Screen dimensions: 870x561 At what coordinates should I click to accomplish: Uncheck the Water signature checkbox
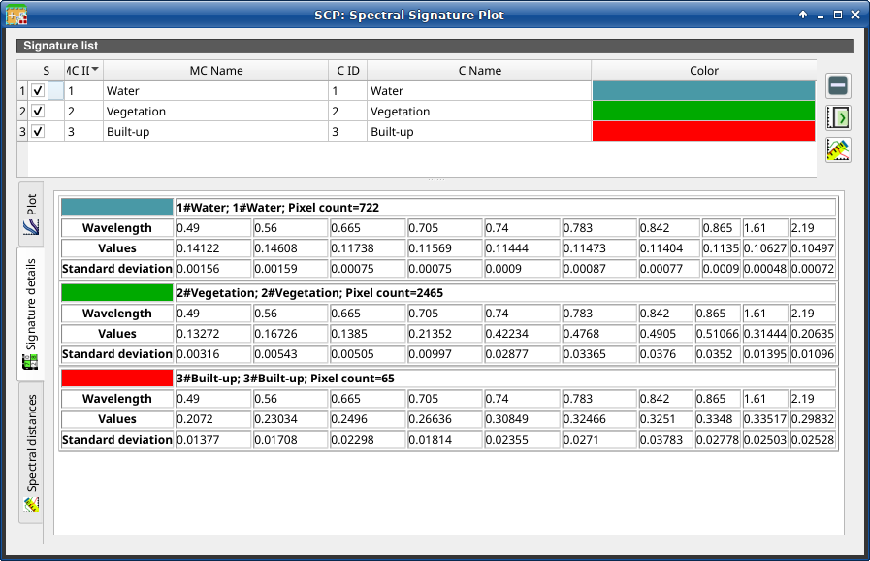(x=38, y=90)
